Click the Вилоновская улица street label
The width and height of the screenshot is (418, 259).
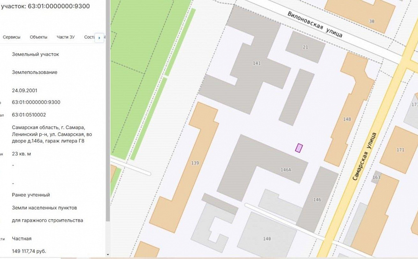coord(315,24)
